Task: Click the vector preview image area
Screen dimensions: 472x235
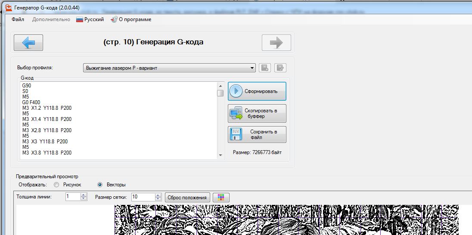Action: click(x=286, y=220)
